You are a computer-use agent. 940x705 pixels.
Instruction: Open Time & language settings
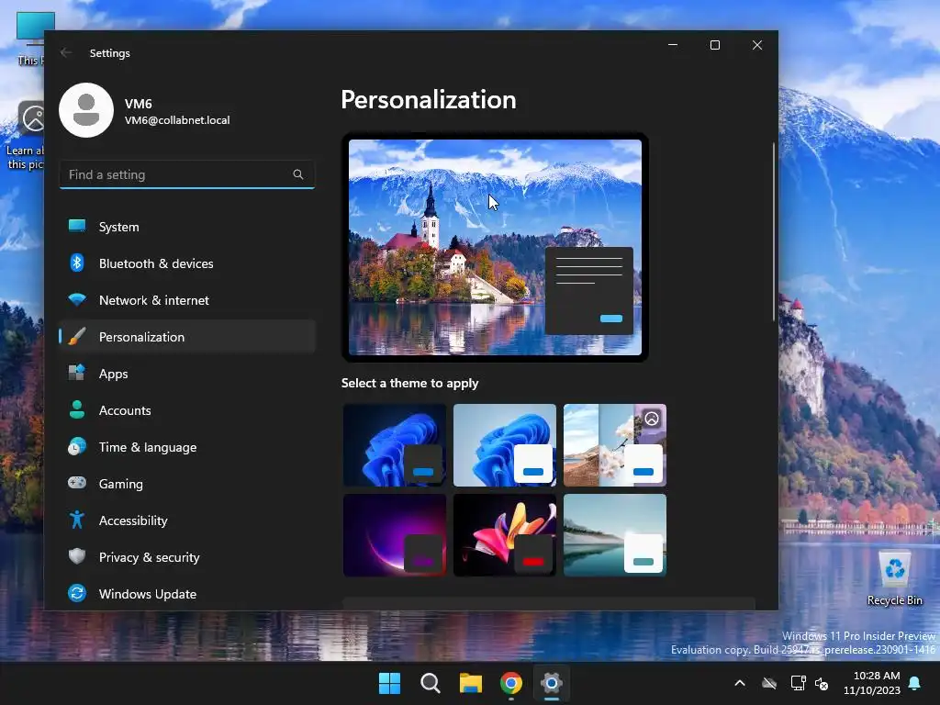(x=187, y=447)
